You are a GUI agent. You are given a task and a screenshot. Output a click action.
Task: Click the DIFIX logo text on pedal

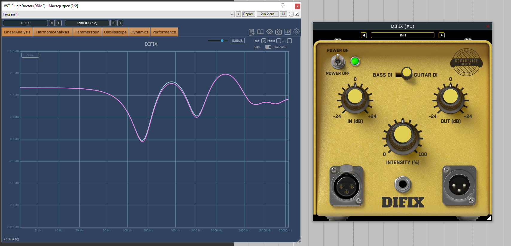[x=403, y=202]
